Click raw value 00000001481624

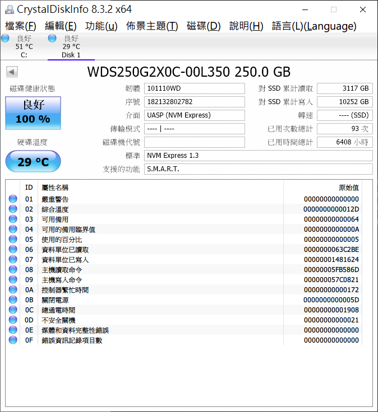click(331, 260)
